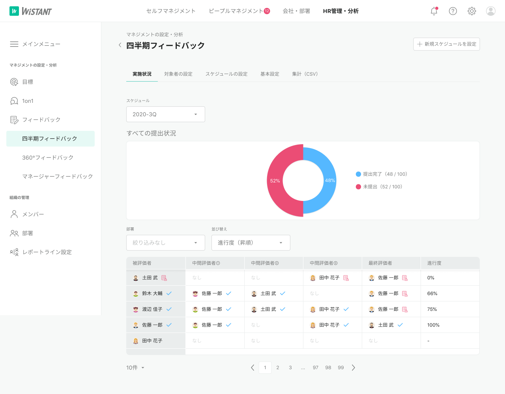Open the 絞り込みなし department filter dropdown
The height and width of the screenshot is (394, 505).
[x=166, y=243]
